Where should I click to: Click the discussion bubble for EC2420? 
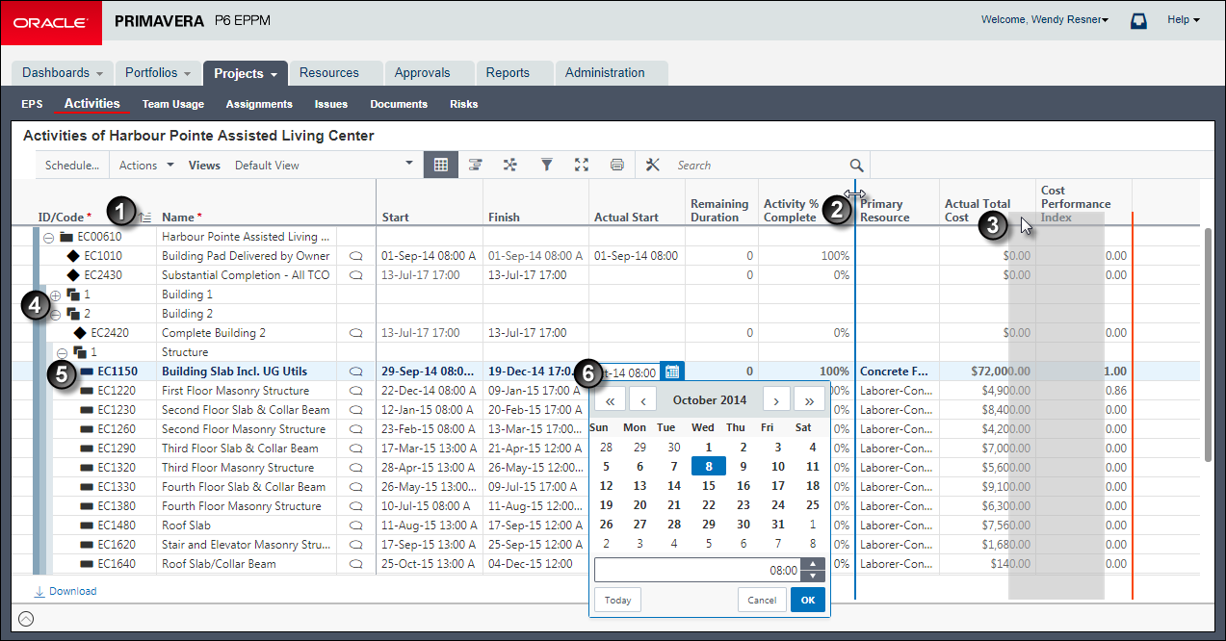click(355, 333)
